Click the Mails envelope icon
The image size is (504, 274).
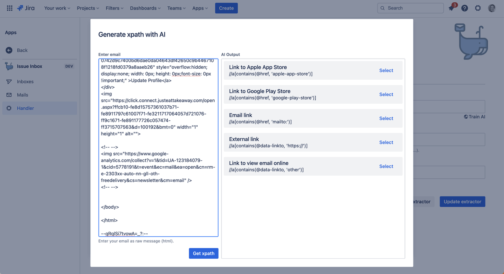pos(9,95)
